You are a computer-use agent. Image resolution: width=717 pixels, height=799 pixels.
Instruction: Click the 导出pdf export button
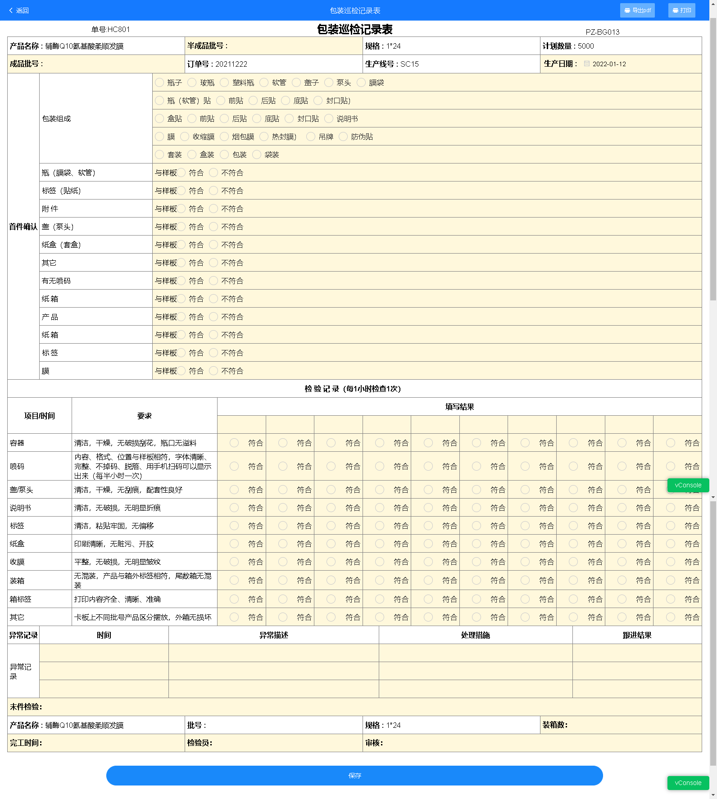click(637, 10)
